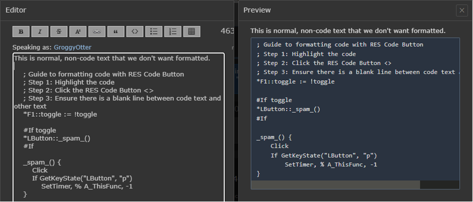Click the '_spam() {' line in editor
Image resolution: width=473 pixels, height=202 pixels.
tap(42, 162)
